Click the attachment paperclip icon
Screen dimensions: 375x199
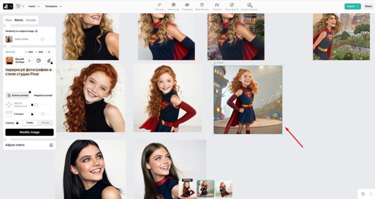(x=49, y=61)
